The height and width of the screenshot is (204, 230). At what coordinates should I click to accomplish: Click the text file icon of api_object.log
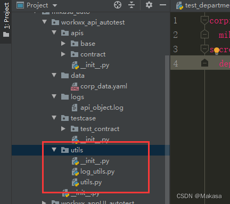[75, 108]
